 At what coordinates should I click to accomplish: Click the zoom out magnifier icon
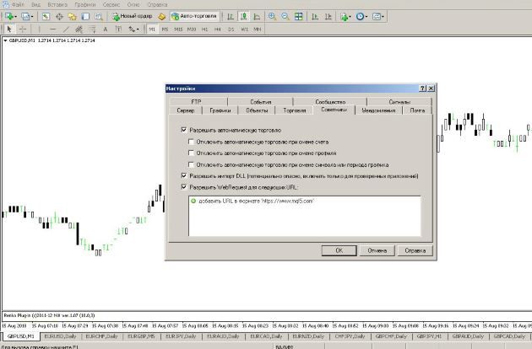click(x=283, y=16)
